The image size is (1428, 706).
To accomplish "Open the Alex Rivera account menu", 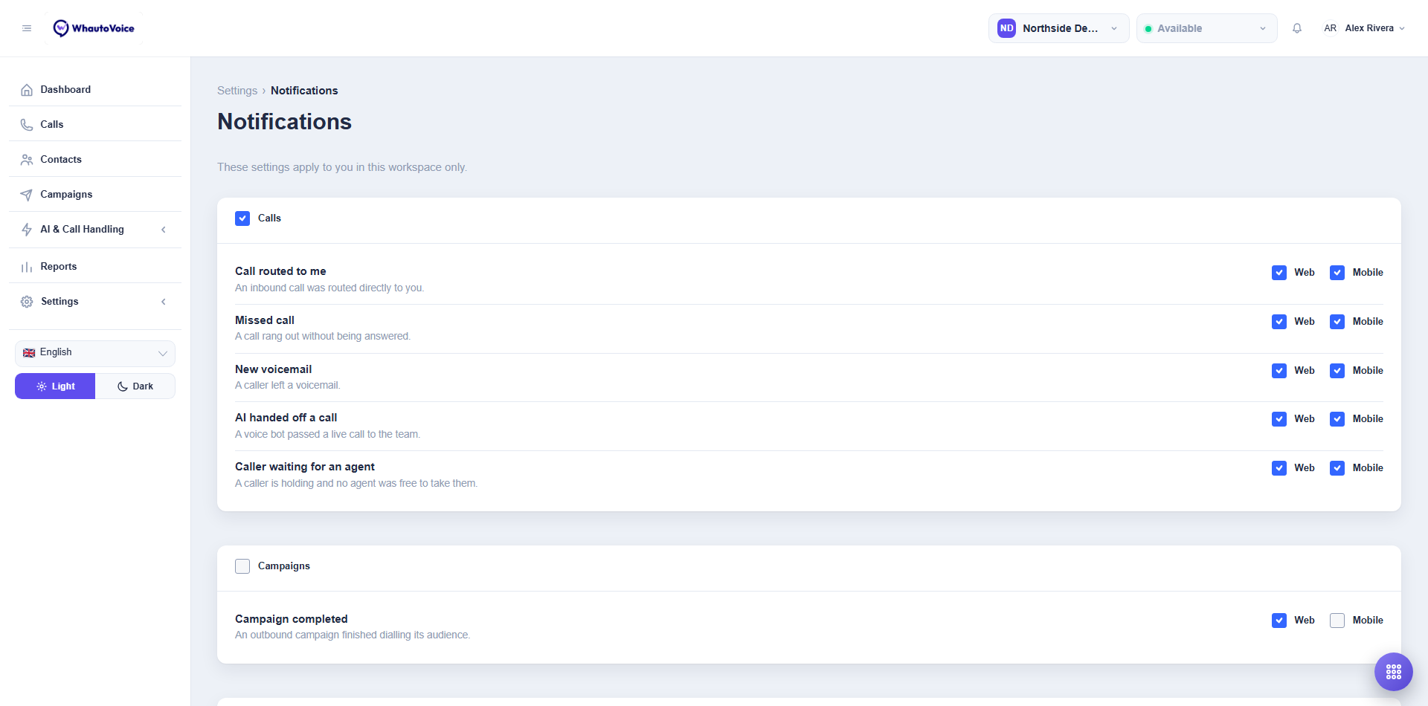I will tap(1365, 28).
